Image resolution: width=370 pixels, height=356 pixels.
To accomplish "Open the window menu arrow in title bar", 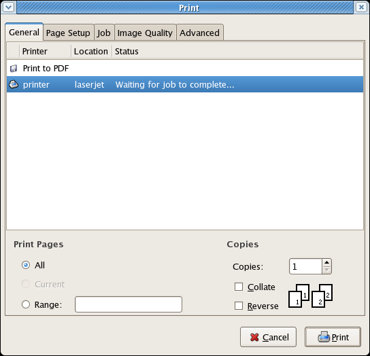I will pos(9,7).
